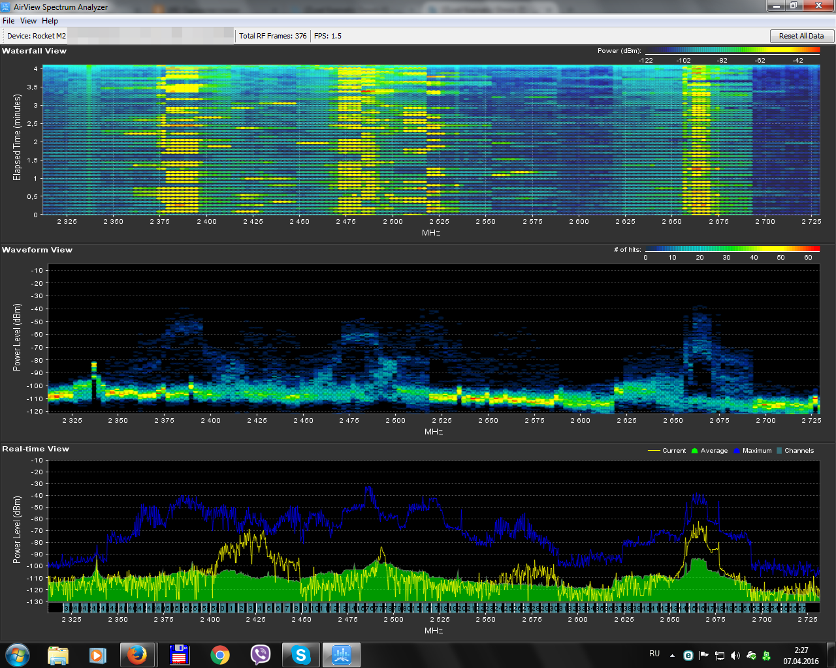The image size is (836, 668).
Task: Open the volume speaker tray icon
Action: click(x=735, y=656)
